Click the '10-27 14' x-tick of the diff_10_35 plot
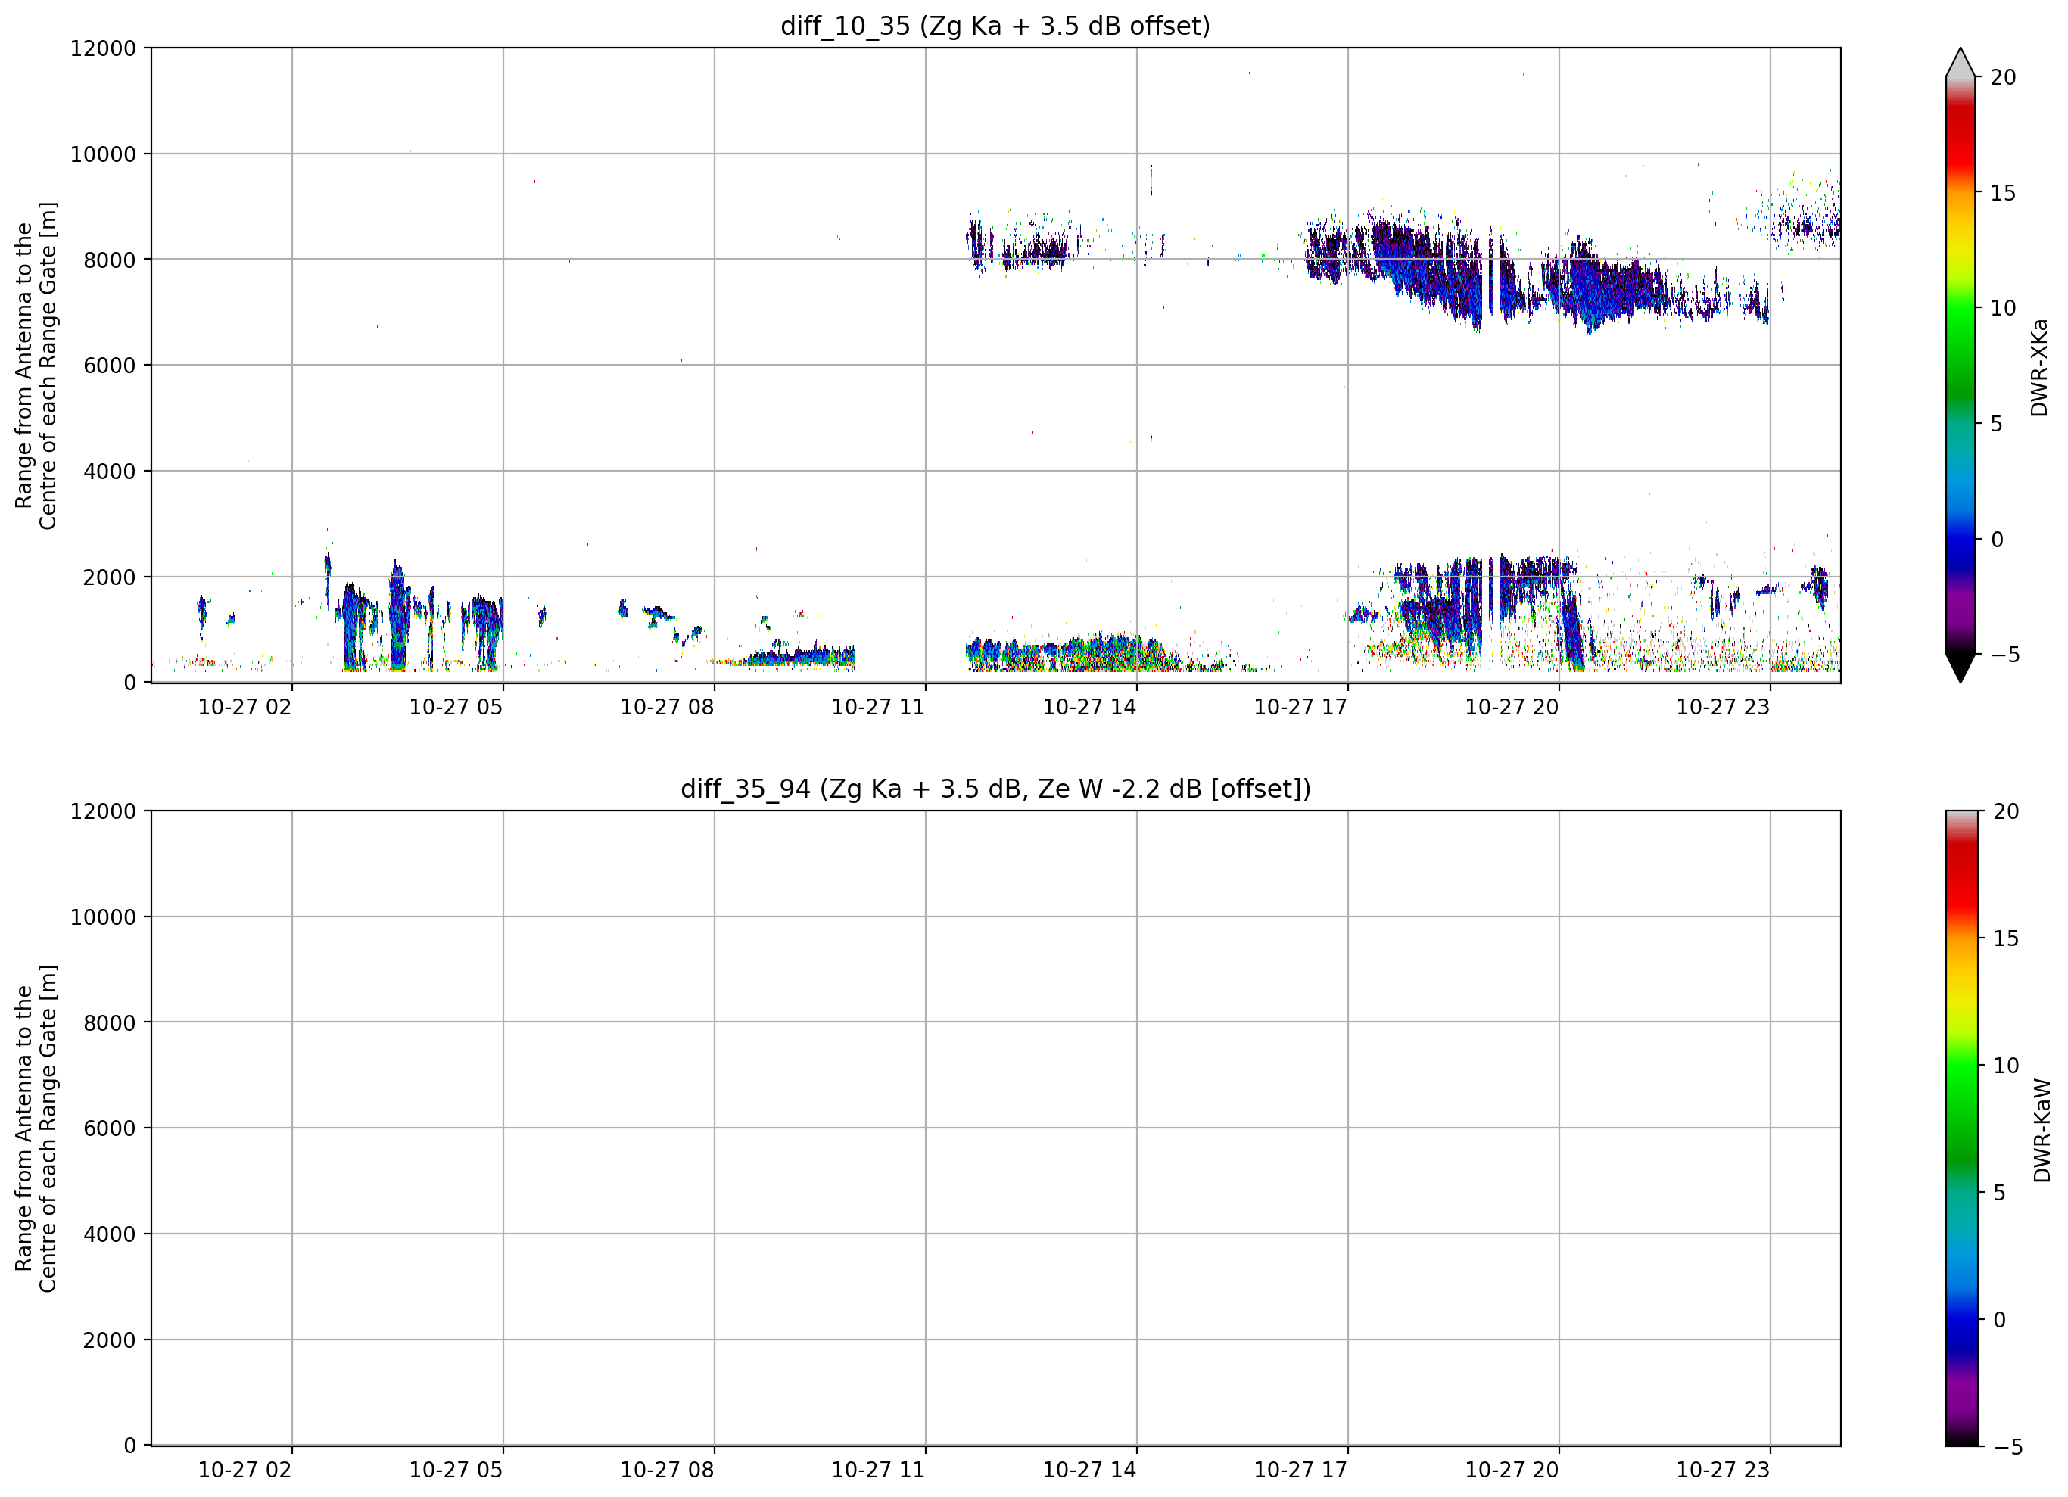The width and height of the screenshot is (2068, 1497). click(x=1089, y=708)
